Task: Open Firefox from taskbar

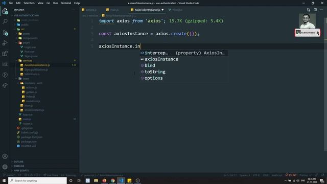Action: point(104,180)
